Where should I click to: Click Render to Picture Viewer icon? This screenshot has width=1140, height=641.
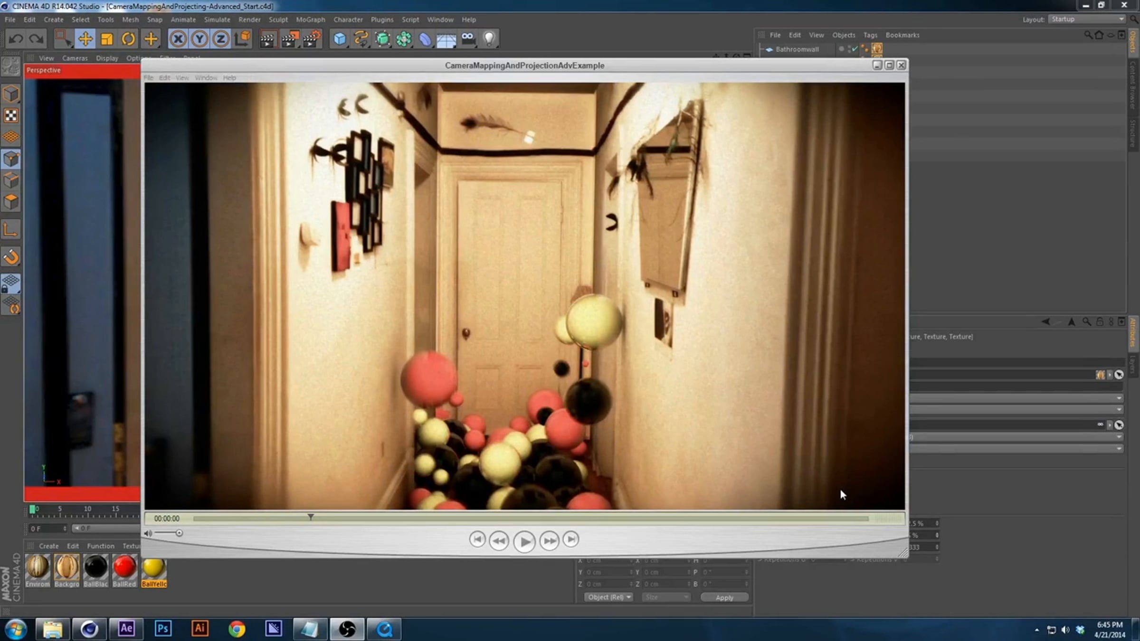click(x=290, y=39)
